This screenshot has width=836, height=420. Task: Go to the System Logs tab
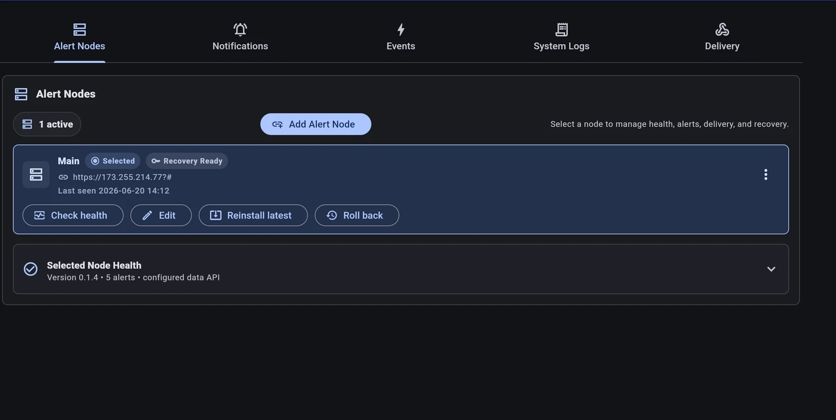click(562, 38)
